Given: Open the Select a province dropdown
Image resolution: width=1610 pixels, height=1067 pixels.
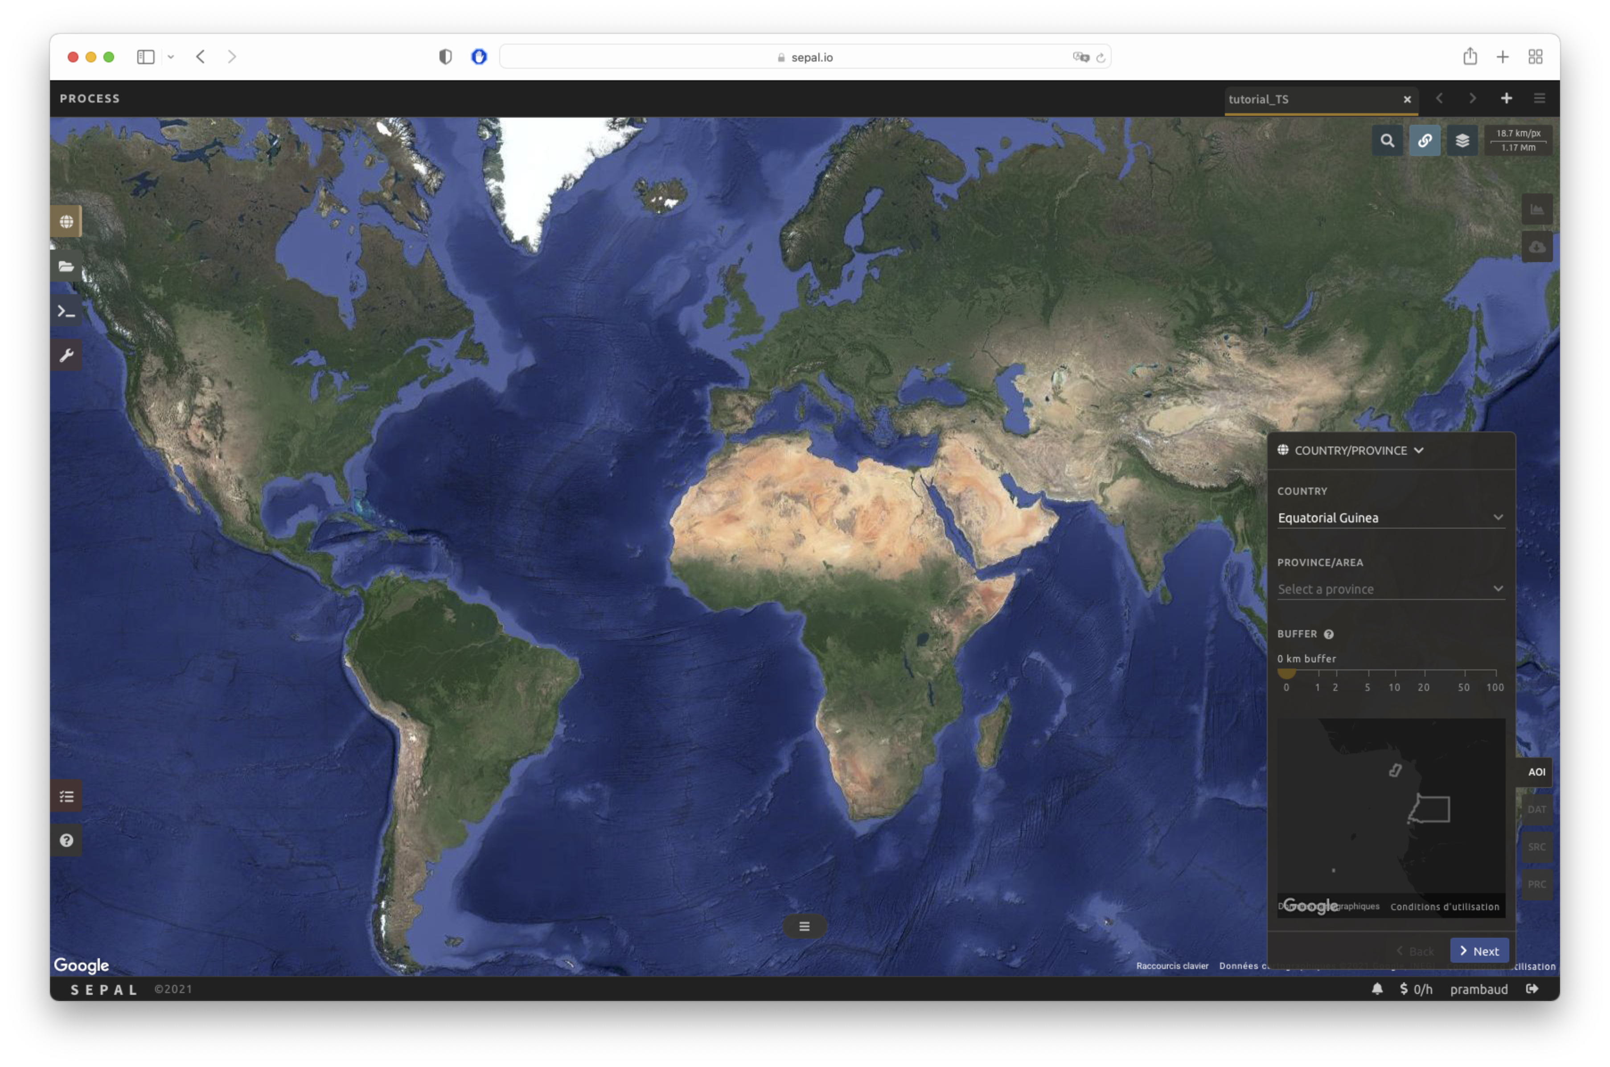Looking at the screenshot, I should pos(1390,589).
